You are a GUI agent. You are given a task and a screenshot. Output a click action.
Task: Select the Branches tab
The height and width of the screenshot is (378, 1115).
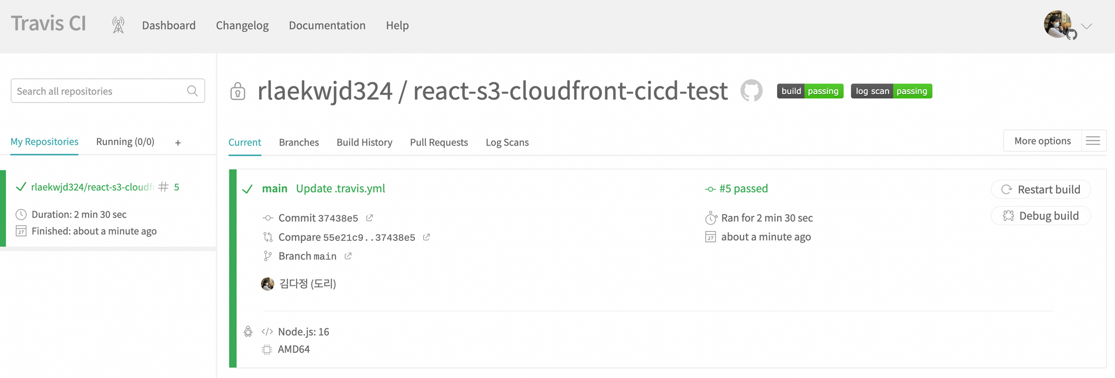coord(299,142)
